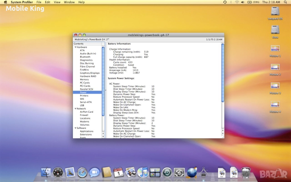Launch iTunes from the dock
Viewport: 291px width, 182px height.
tap(143, 172)
